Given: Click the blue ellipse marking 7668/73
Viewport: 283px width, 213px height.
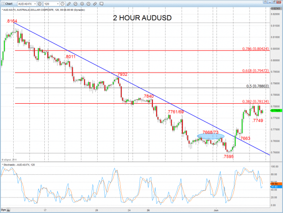Looking at the screenshot, I should click(x=211, y=136).
